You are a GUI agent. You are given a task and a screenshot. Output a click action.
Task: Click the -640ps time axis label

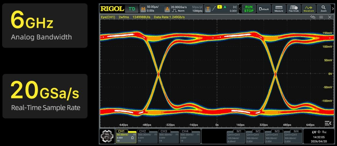[123, 125]
